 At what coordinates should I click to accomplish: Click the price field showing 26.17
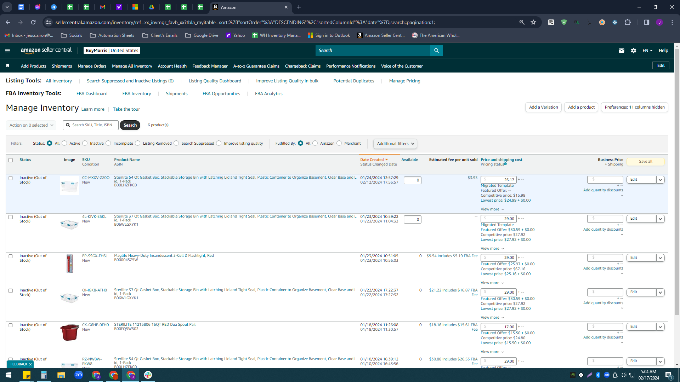(498, 180)
